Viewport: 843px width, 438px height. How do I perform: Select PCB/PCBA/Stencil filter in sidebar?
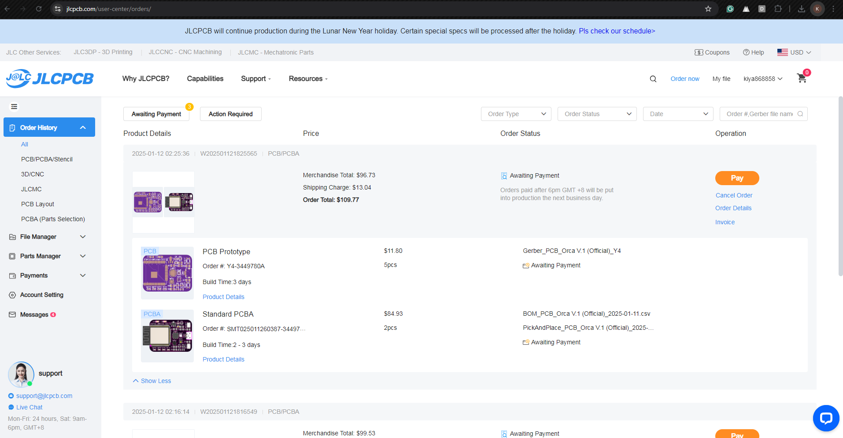tap(47, 159)
